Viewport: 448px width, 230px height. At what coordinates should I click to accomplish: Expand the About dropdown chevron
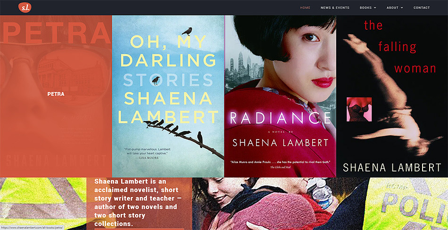402,8
